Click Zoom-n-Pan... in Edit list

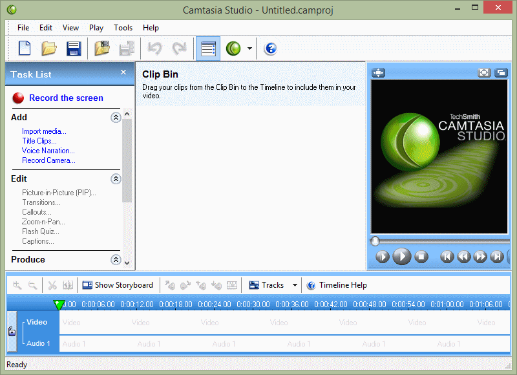click(43, 222)
